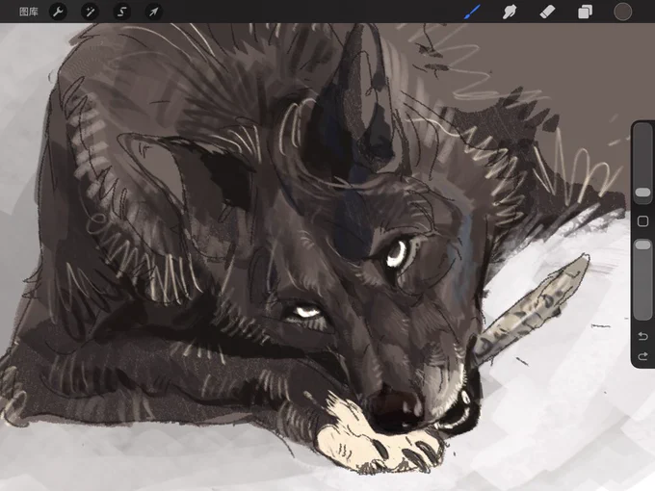Select the Eraser tool

click(x=547, y=12)
